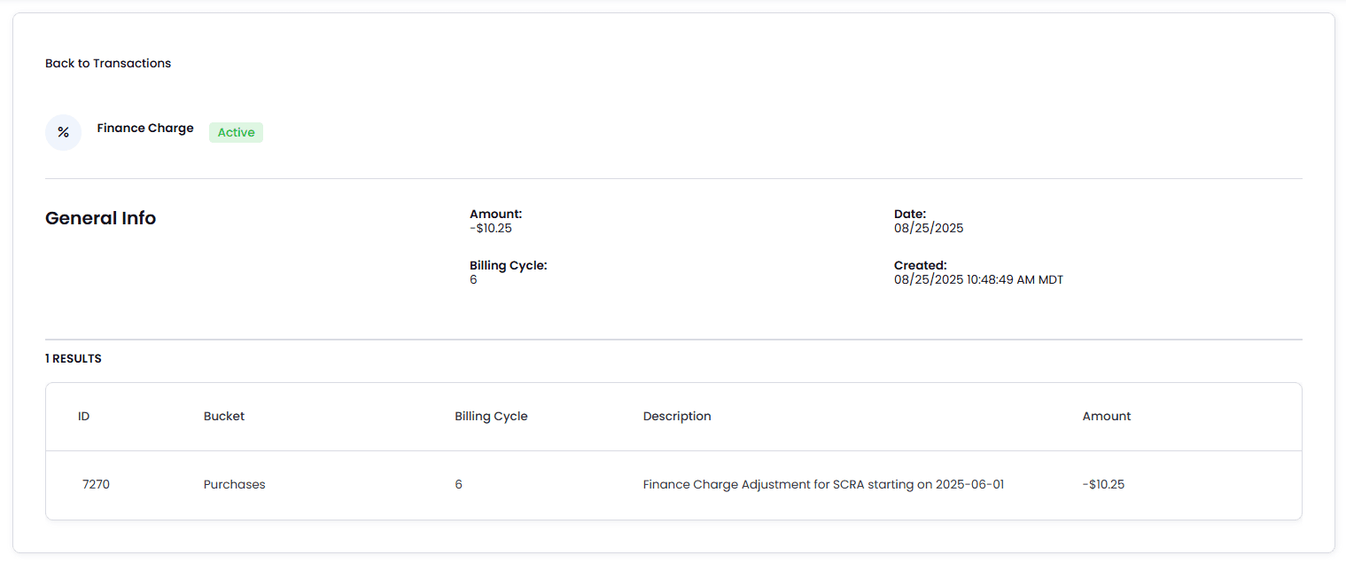1346x563 pixels.
Task: Click the Billing Cycle value in General Info
Action: 473,280
